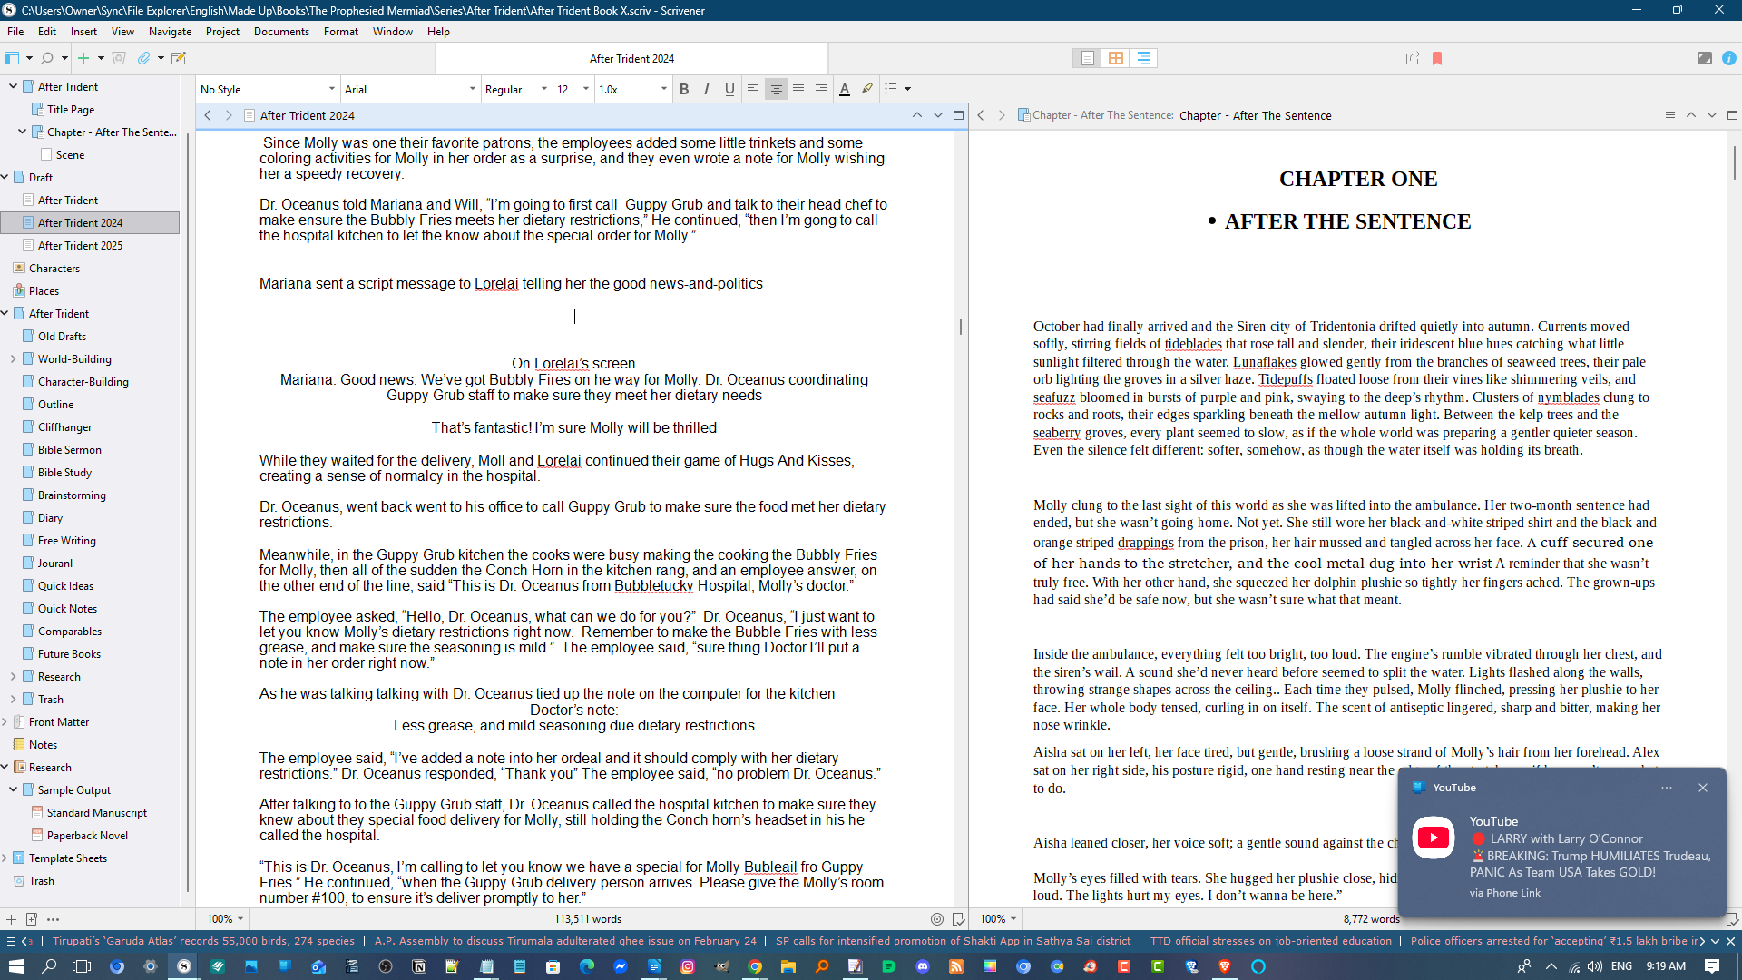
Task: Toggle italic formatting
Action: (x=707, y=89)
